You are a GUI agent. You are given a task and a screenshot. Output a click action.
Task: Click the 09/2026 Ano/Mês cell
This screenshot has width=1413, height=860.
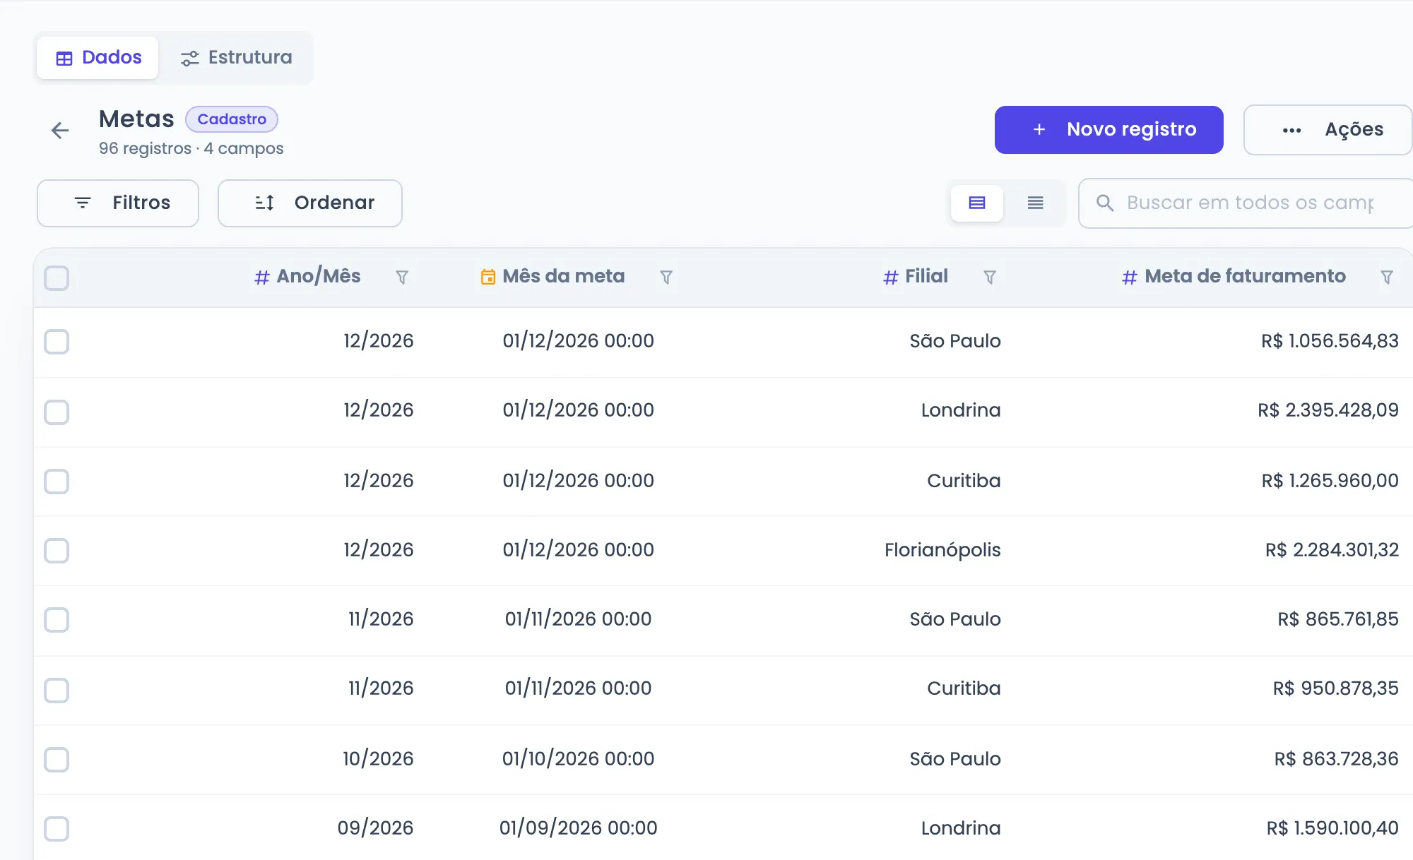pyautogui.click(x=375, y=828)
